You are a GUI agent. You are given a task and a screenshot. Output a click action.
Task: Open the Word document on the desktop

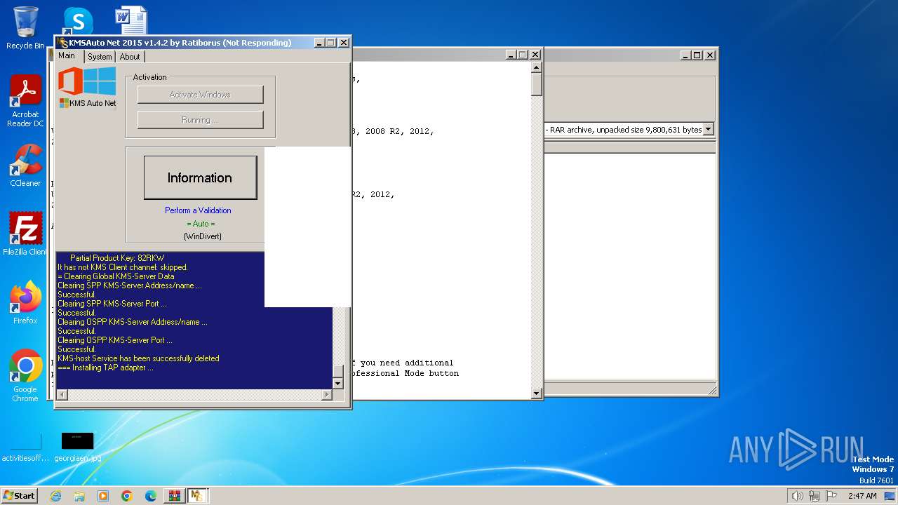[131, 21]
